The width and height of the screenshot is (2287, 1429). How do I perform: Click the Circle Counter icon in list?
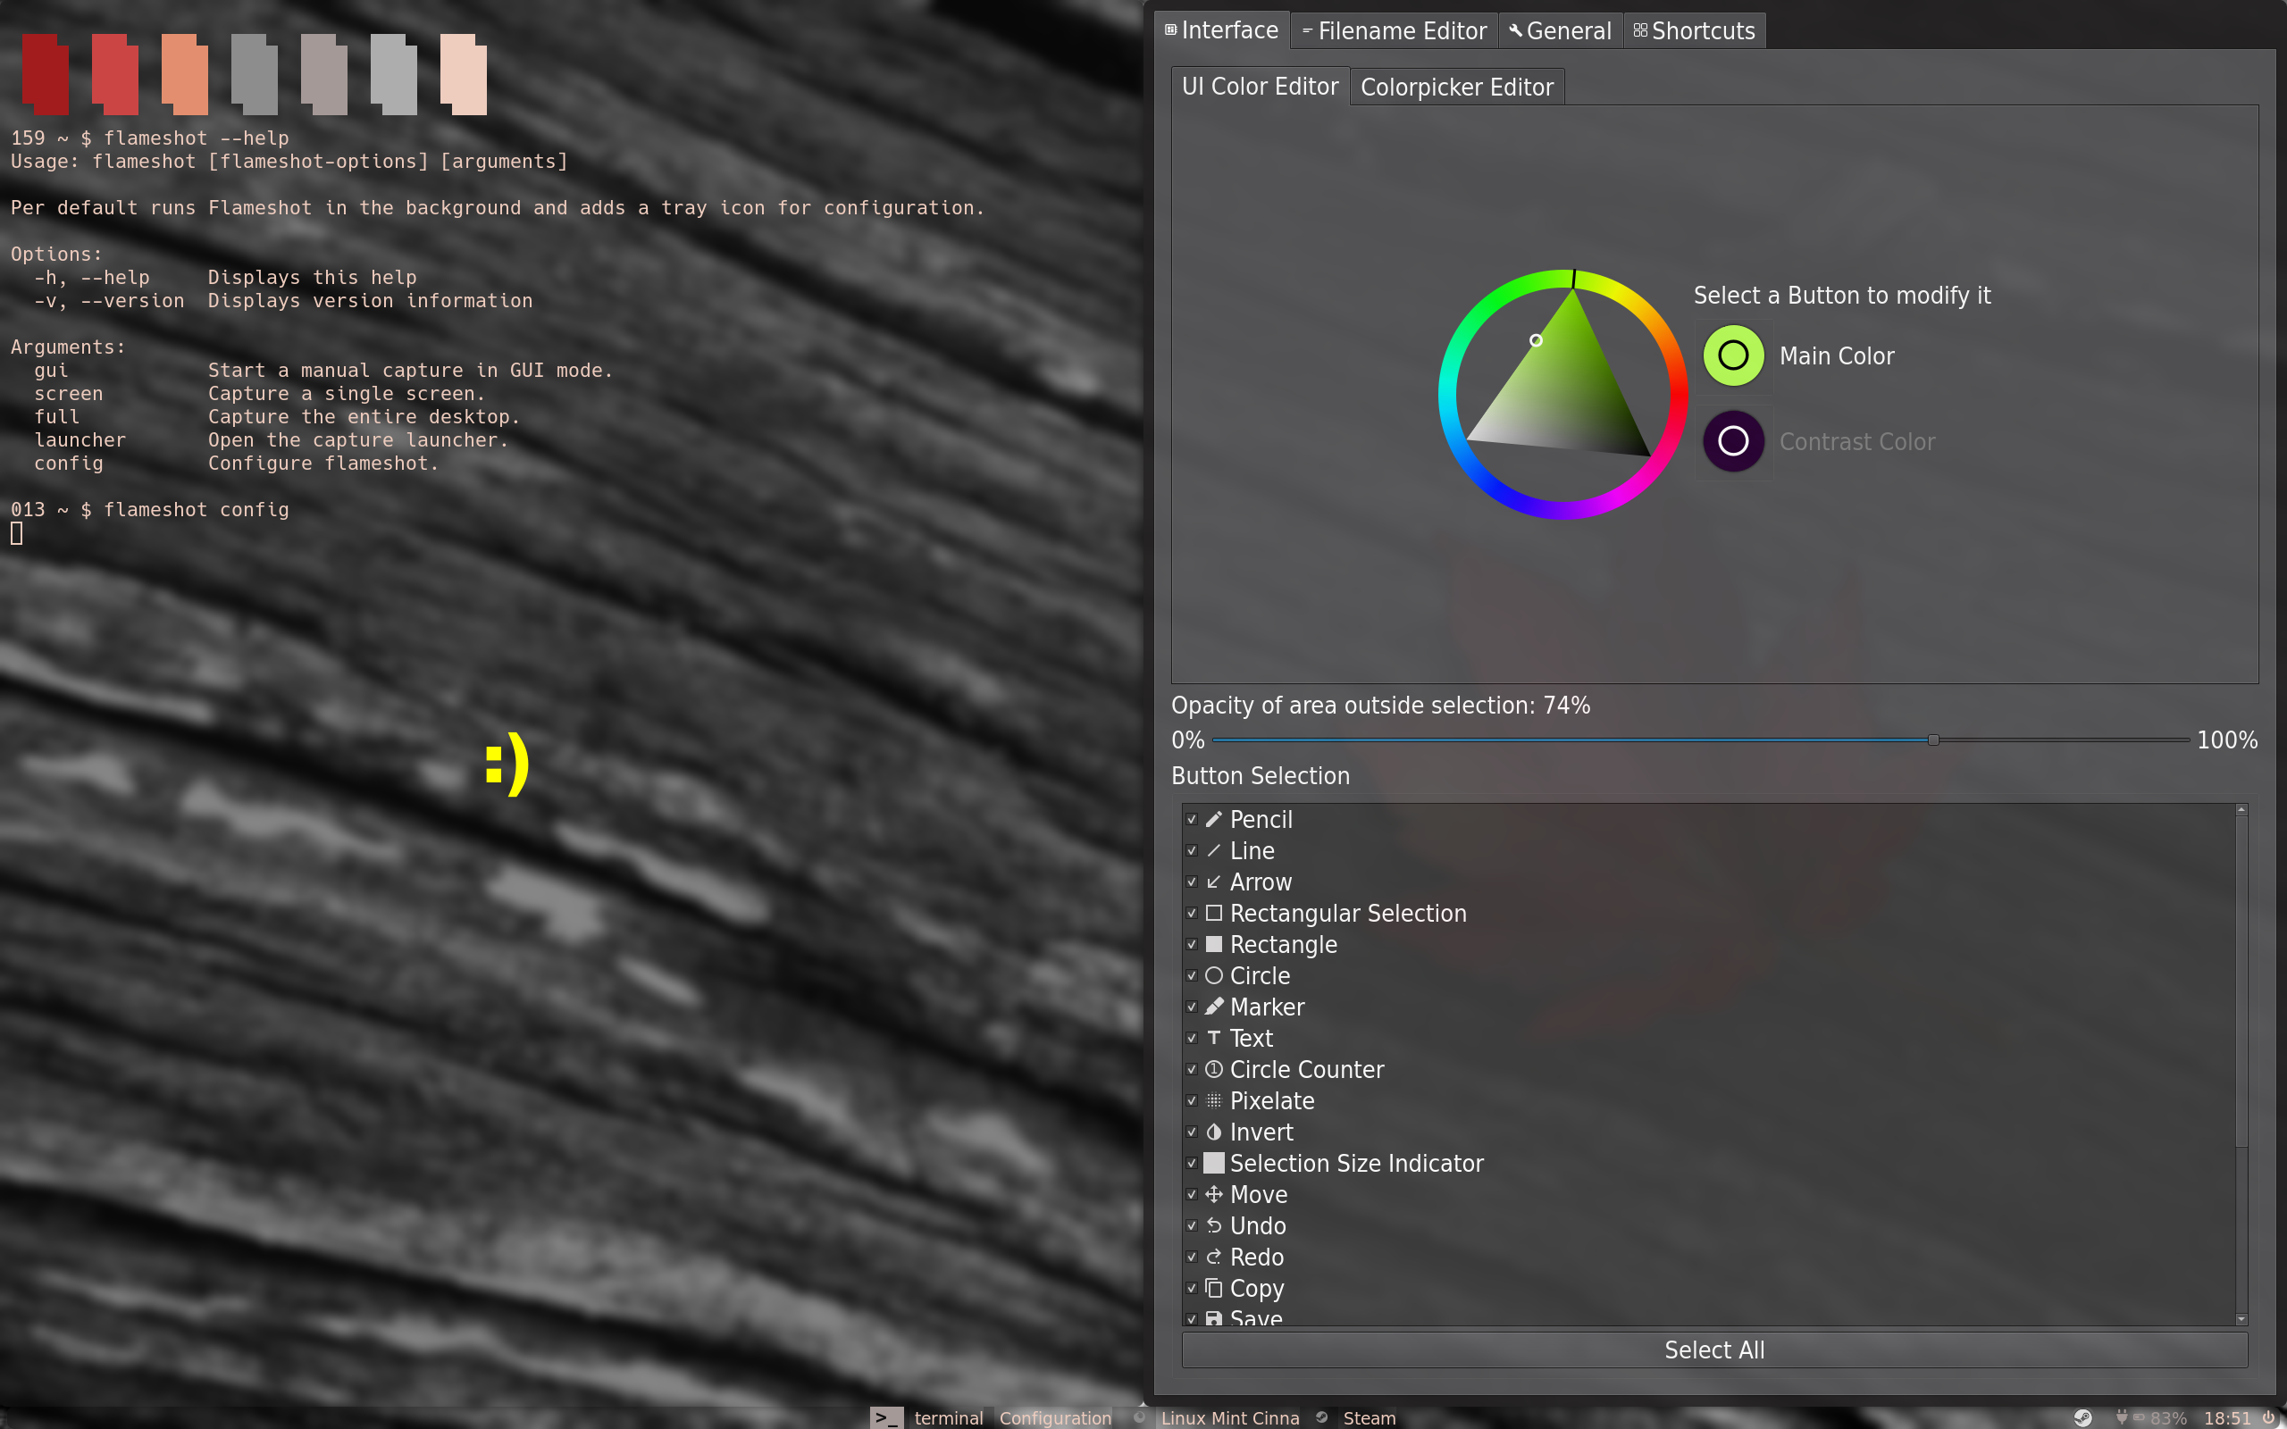point(1214,1069)
